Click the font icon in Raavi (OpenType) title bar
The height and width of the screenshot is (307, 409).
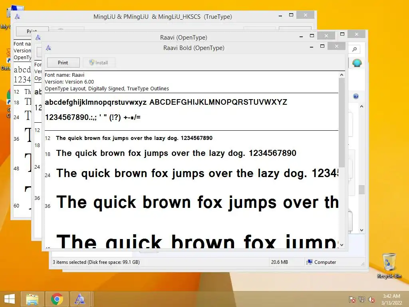point(38,37)
